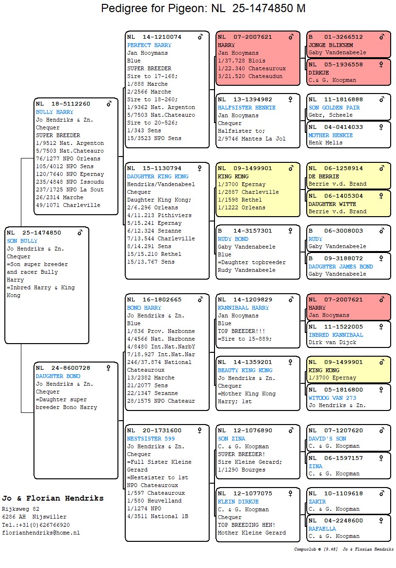The height and width of the screenshot is (568, 396).
Task: Click the male symbol in SON BULLY box
Action: click(x=80, y=233)
